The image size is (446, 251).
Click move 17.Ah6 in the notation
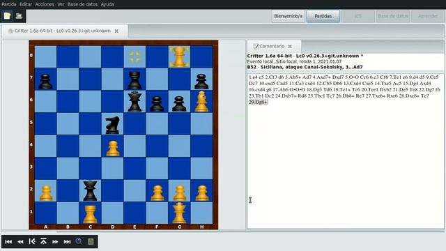(279, 90)
